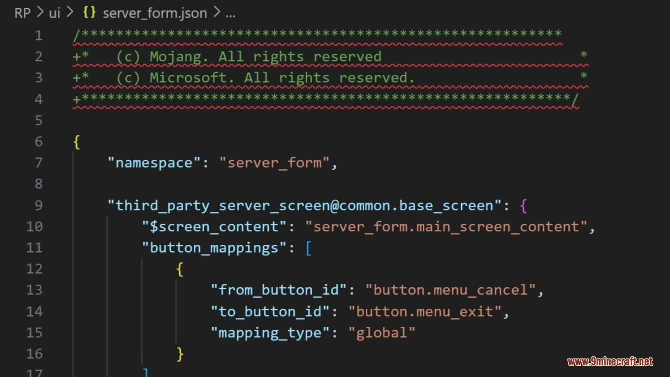
Task: Click the "to_button_id" key
Action: click(270, 312)
